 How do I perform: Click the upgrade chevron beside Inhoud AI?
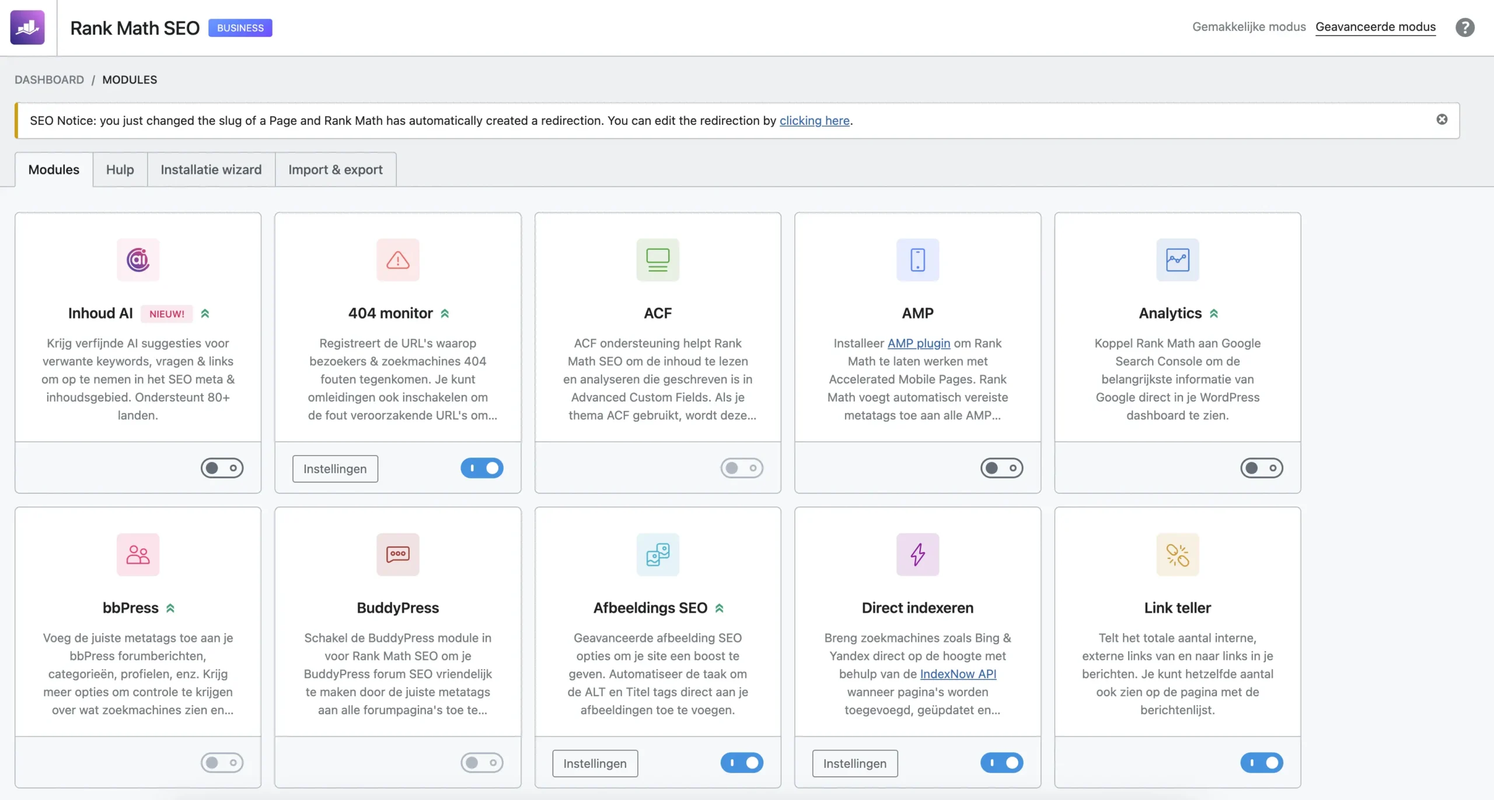pyautogui.click(x=205, y=313)
